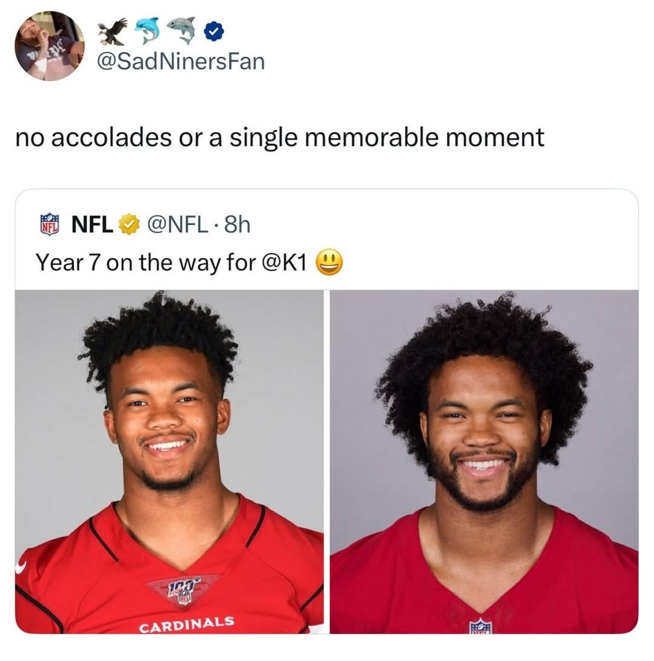Click the 8h timestamp on quoted tweet
654x661 pixels.
point(237,224)
